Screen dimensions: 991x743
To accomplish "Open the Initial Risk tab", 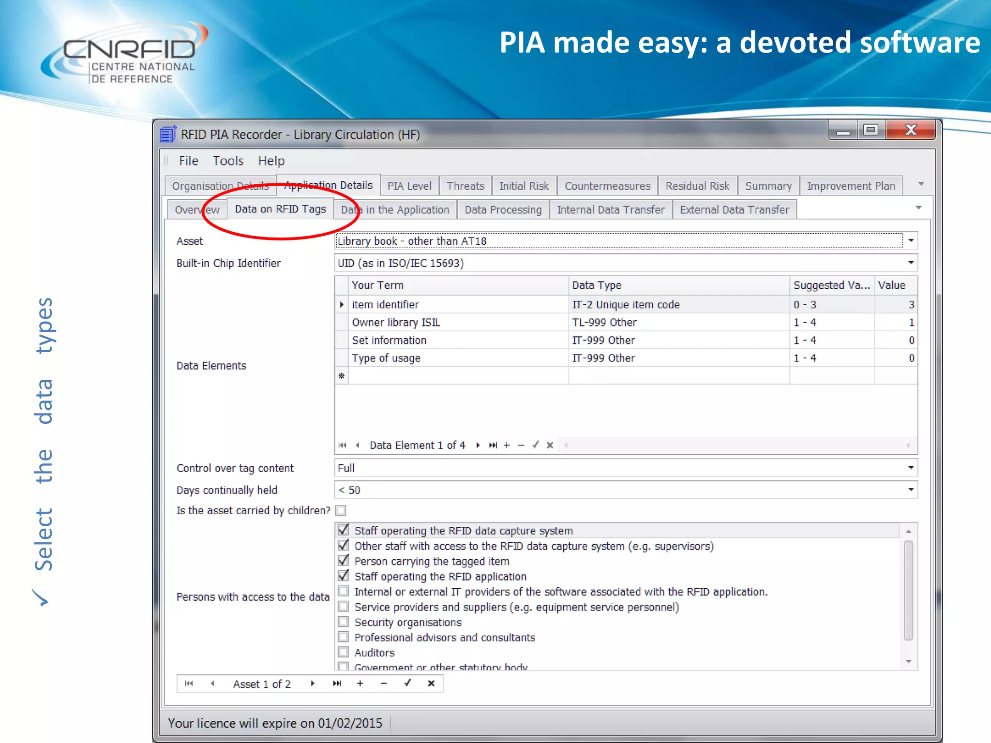I will 524,186.
